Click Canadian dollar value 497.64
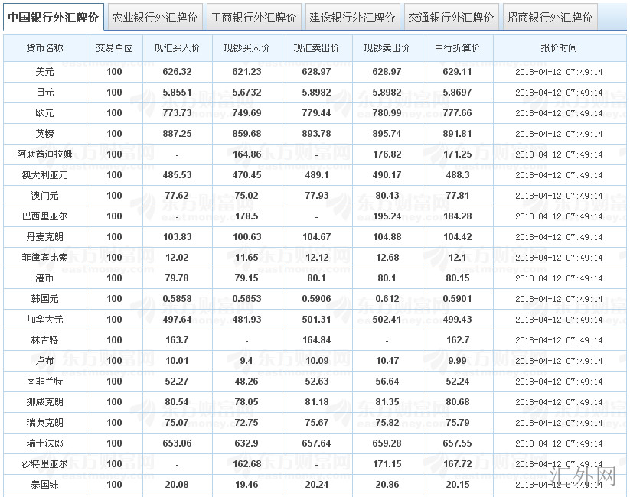The width and height of the screenshot is (630, 497). [x=177, y=320]
